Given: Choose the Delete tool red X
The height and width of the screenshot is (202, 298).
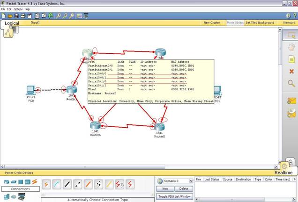Looking at the screenshot, I should point(291,72).
